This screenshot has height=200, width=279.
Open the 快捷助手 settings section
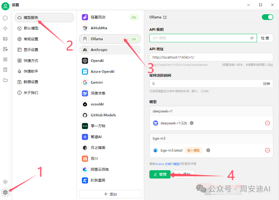point(44,71)
